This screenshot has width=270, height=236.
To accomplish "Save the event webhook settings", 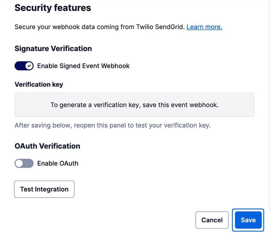I will [x=248, y=220].
